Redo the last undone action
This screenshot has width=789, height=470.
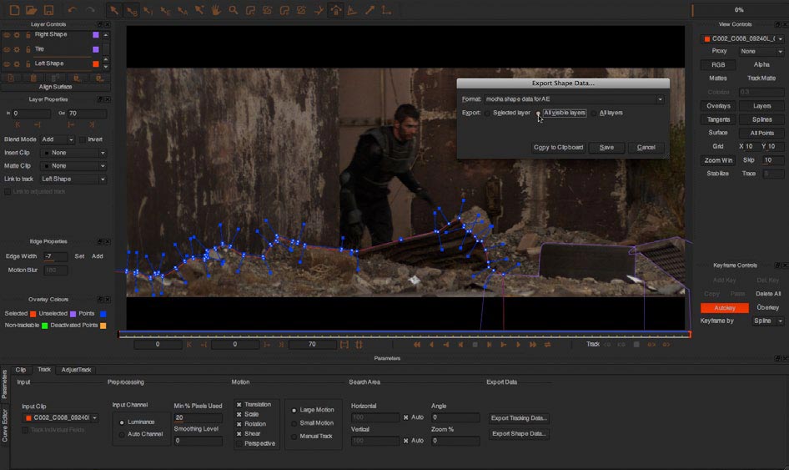coord(90,10)
